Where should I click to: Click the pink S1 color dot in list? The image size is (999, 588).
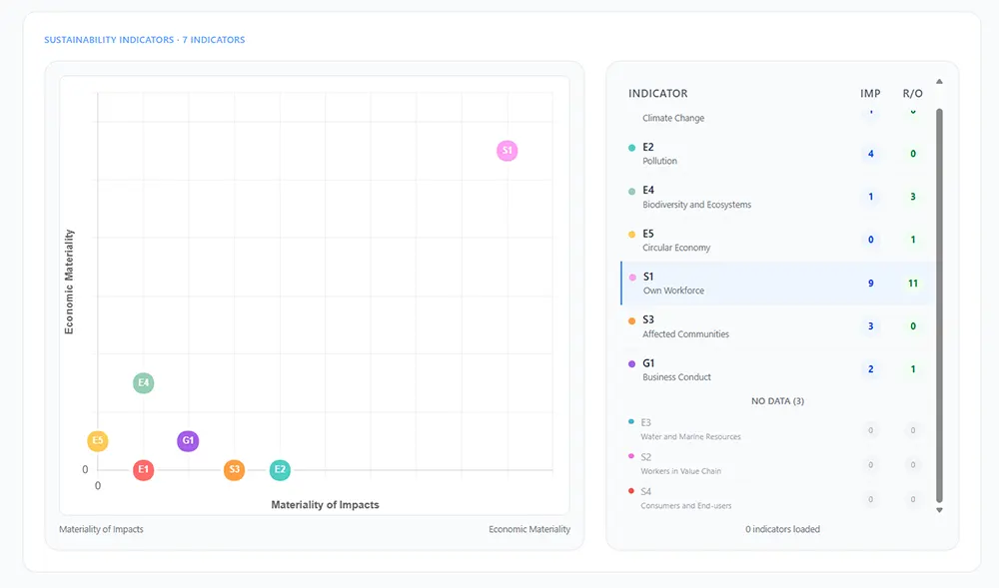pos(631,278)
